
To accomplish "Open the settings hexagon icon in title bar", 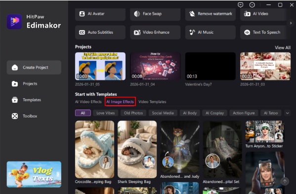I will click(x=252, y=5).
